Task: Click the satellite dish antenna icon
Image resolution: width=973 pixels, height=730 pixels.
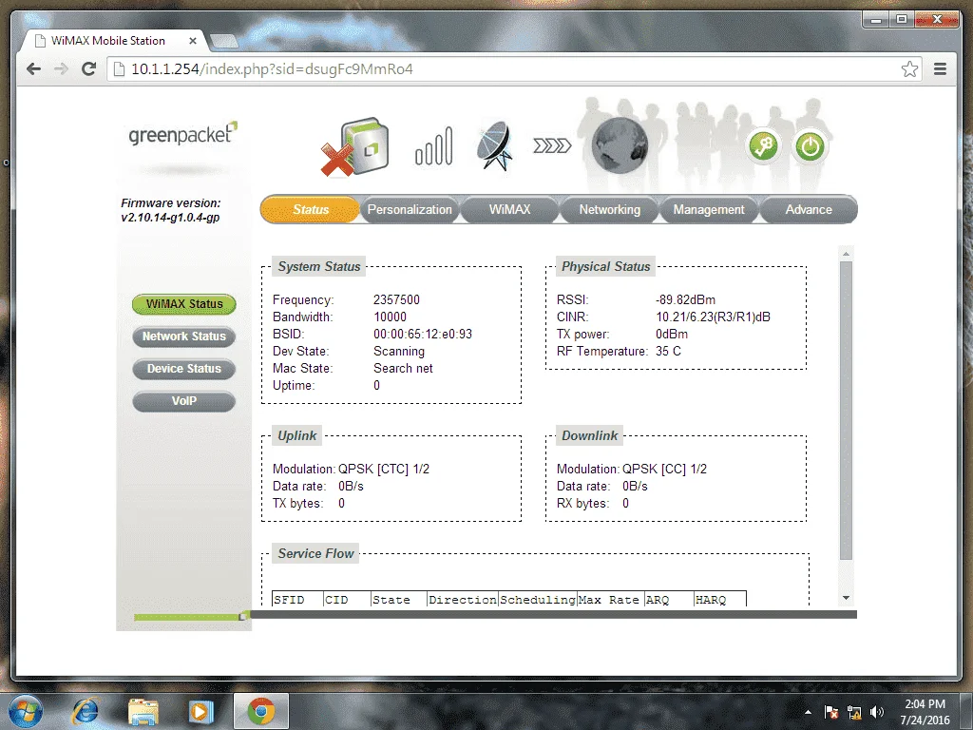Action: coord(495,145)
